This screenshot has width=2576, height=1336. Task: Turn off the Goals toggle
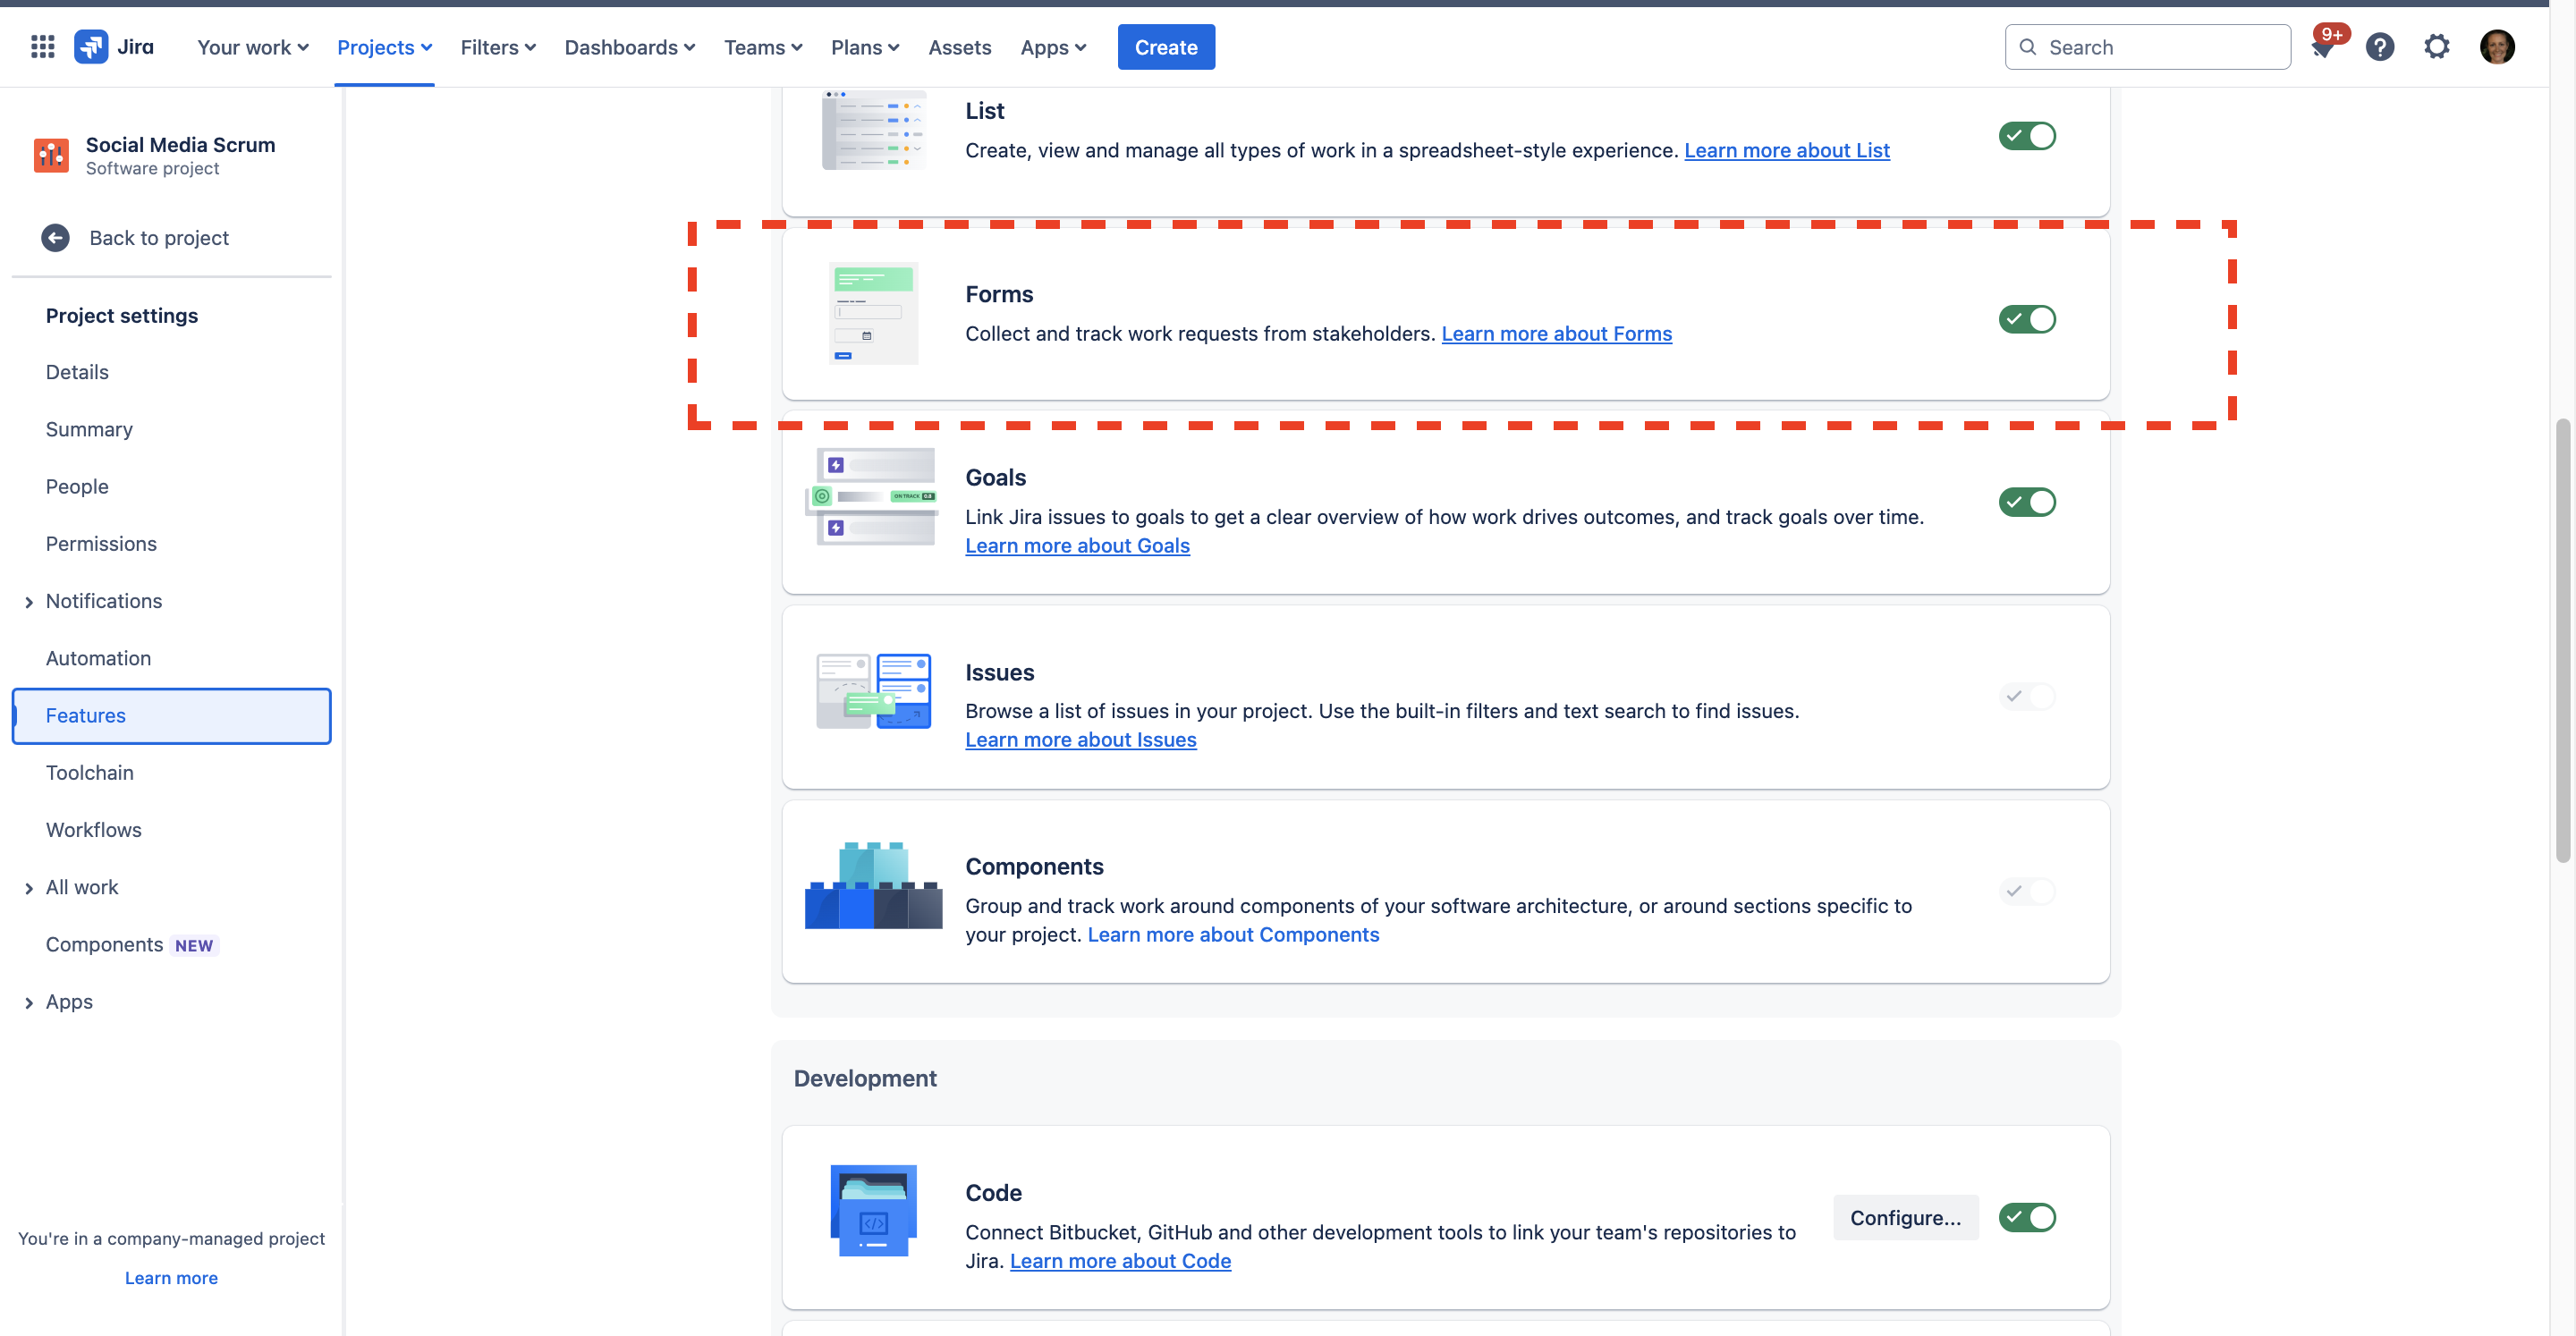2026,502
